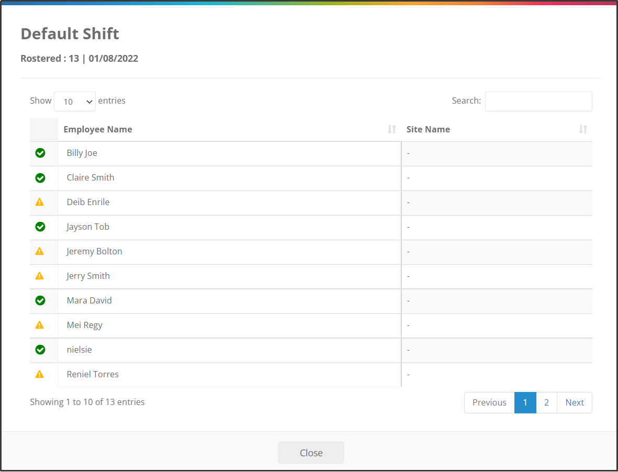The height and width of the screenshot is (472, 618).
Task: Click the green check icon beside Billy Joe
Action: point(40,153)
